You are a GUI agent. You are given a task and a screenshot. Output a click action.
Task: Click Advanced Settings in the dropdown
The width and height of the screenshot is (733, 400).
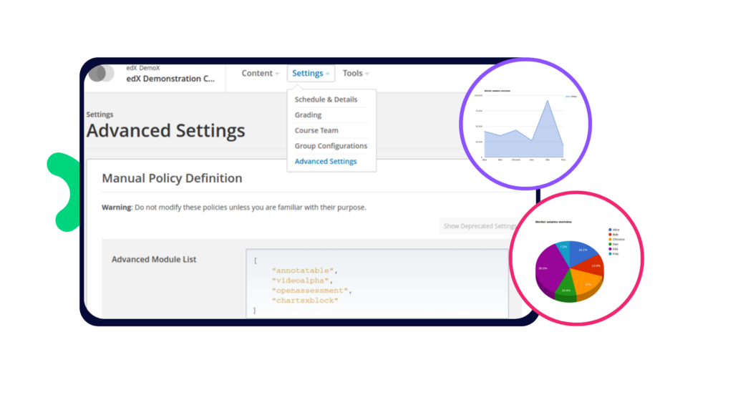(326, 162)
